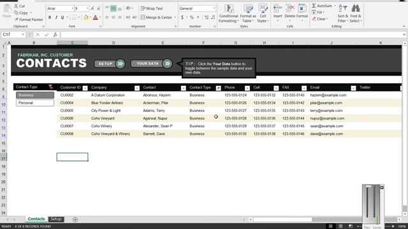Click the Insert cells button
Screen dimensions: 408x229
[x=278, y=13]
